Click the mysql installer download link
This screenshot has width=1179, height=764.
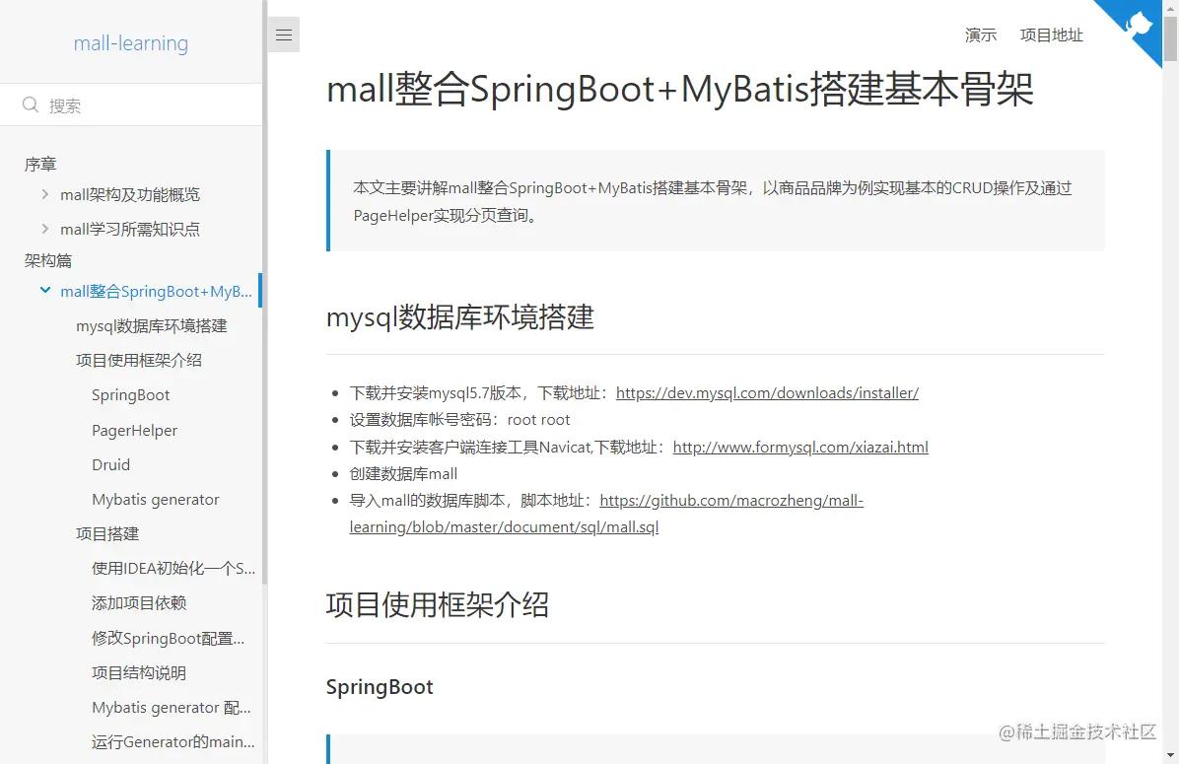[x=767, y=392]
